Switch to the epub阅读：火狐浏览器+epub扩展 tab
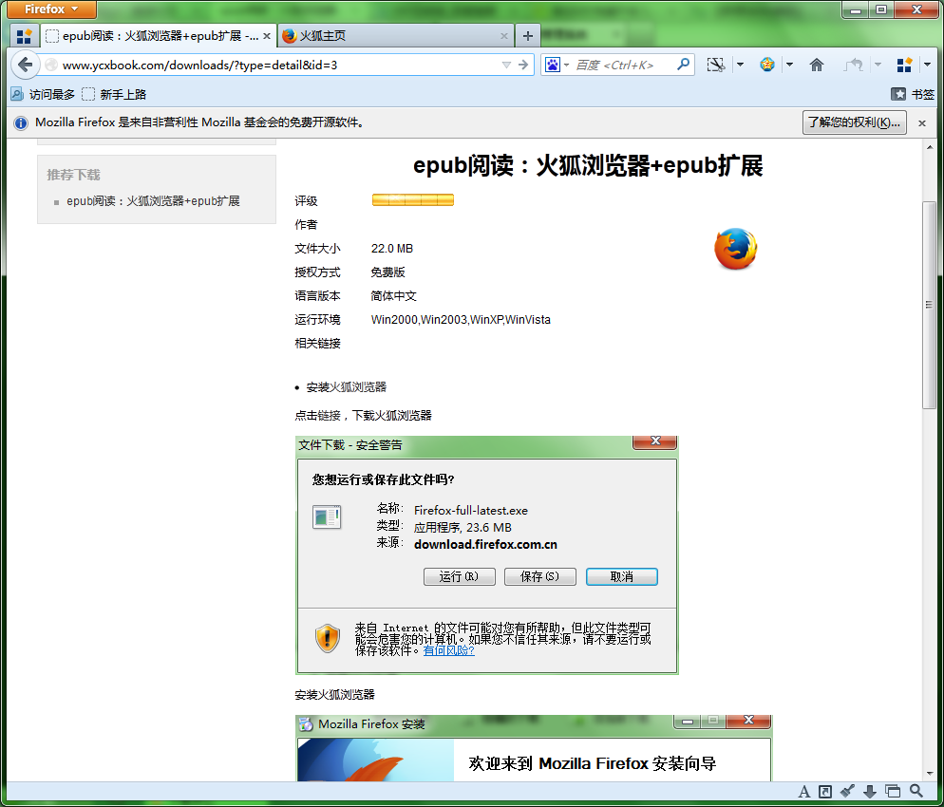The width and height of the screenshot is (944, 807). pyautogui.click(x=160, y=36)
